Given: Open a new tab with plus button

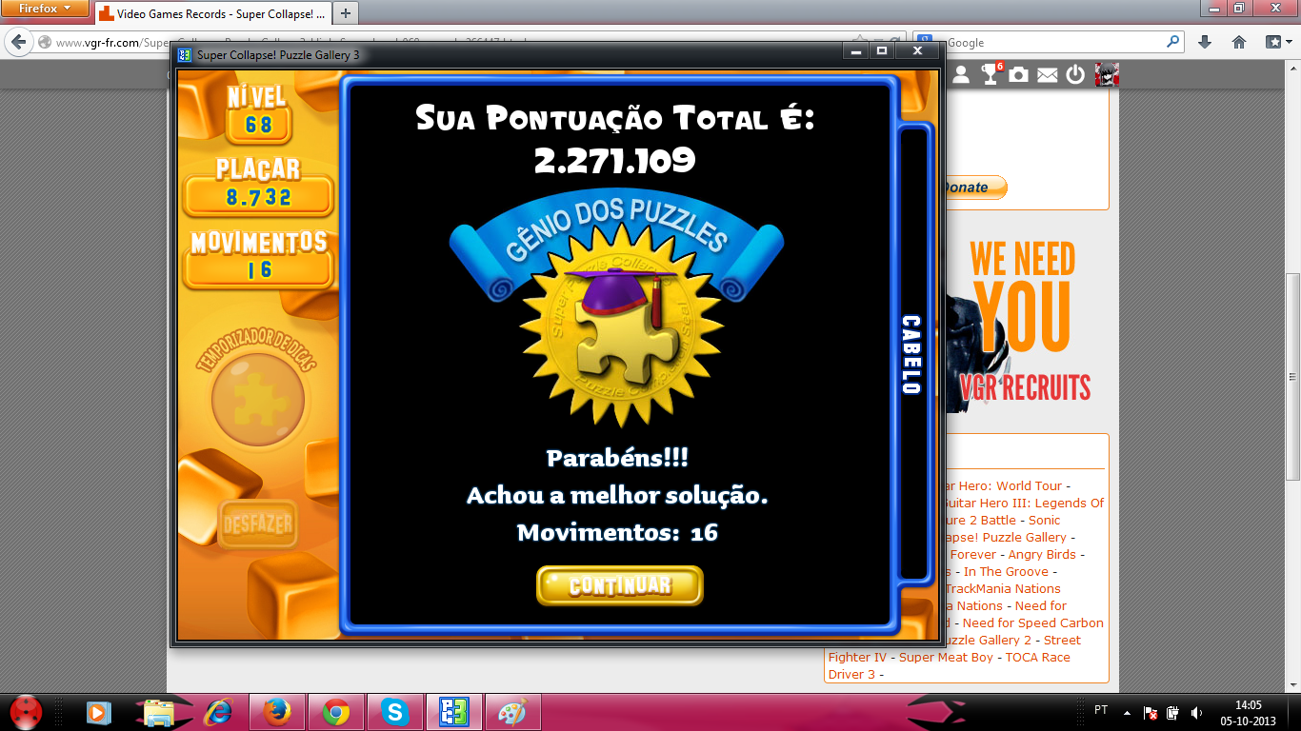Looking at the screenshot, I should point(345,13).
